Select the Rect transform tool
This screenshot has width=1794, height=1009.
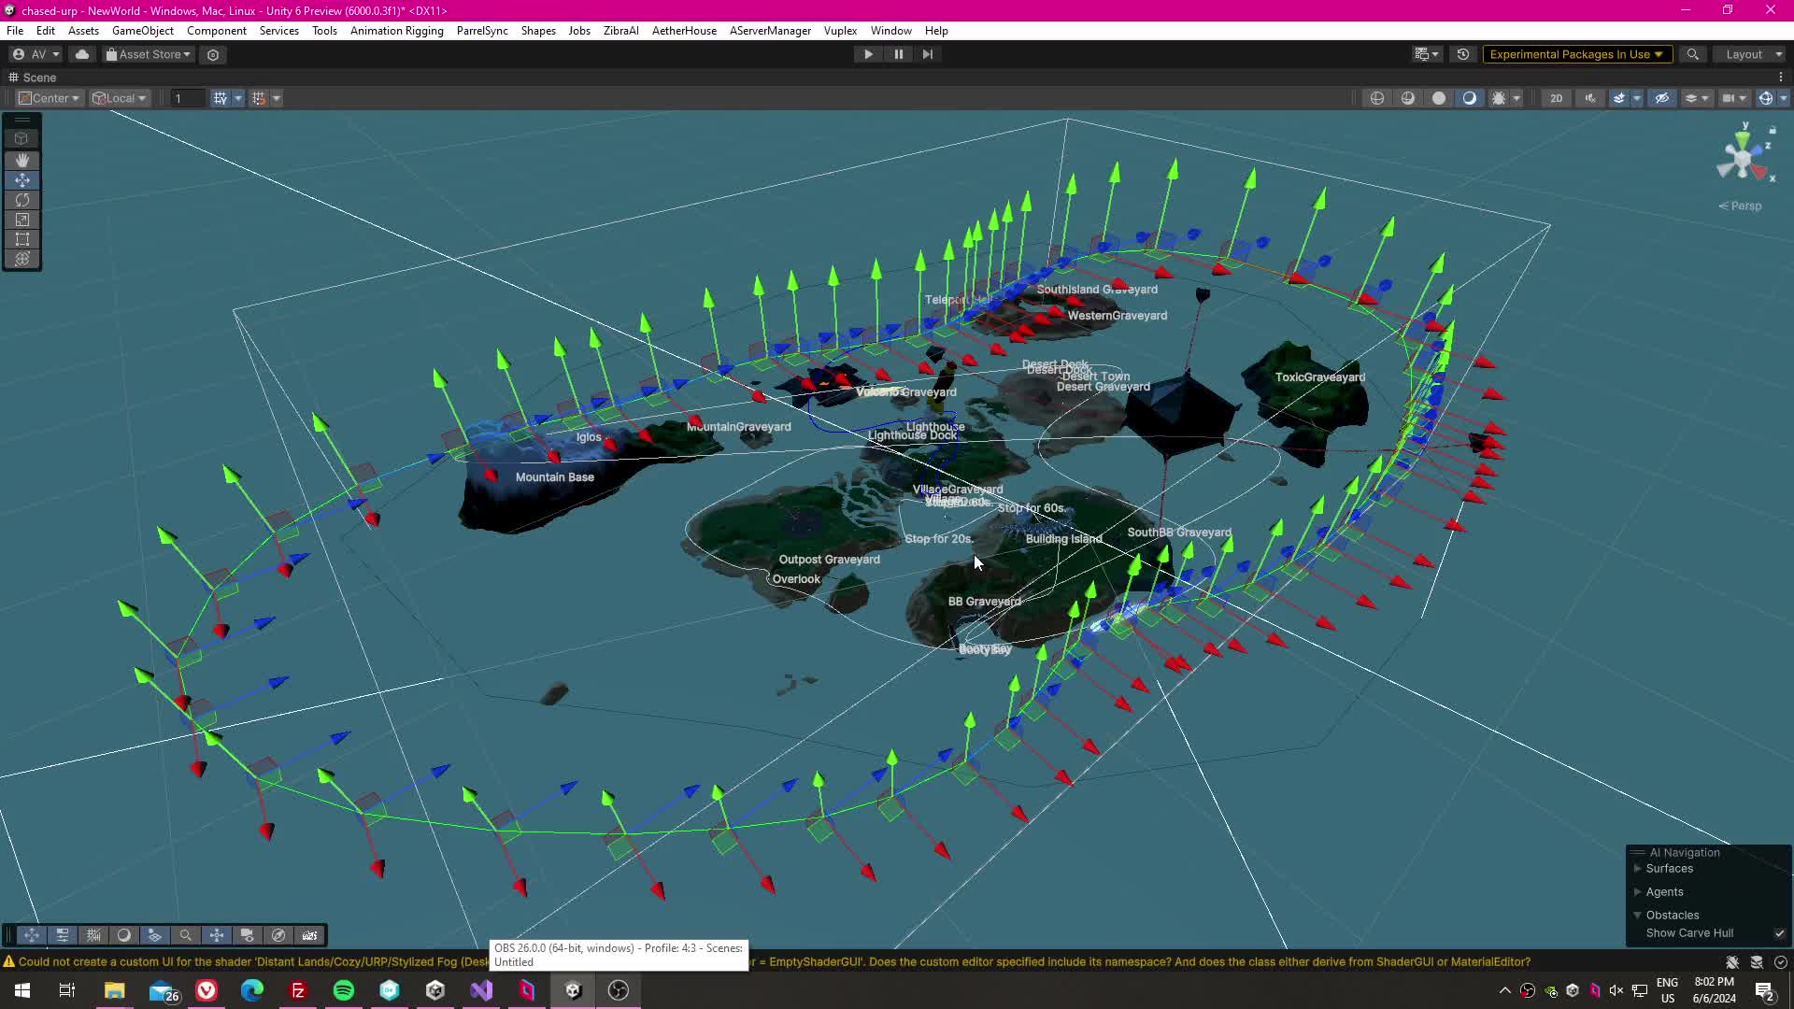(22, 239)
